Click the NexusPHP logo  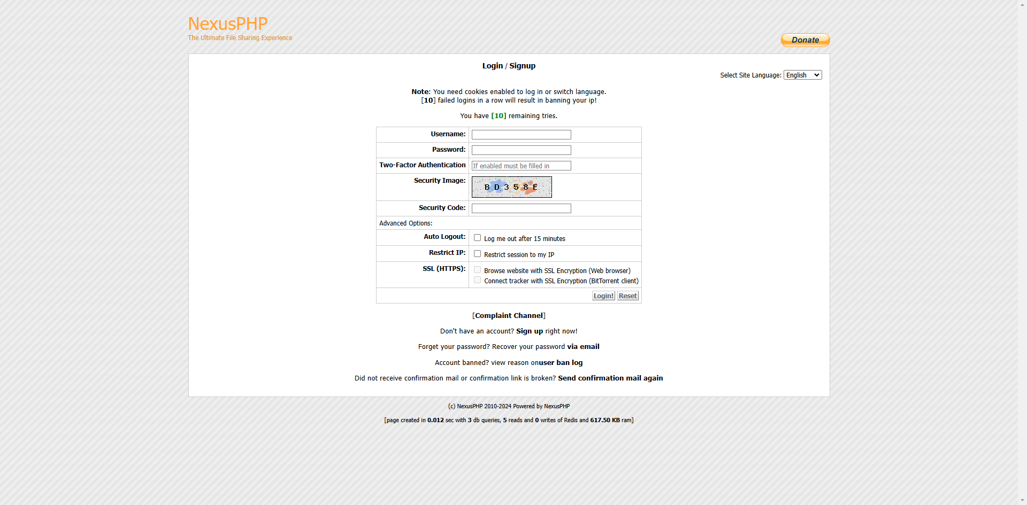[x=227, y=24]
